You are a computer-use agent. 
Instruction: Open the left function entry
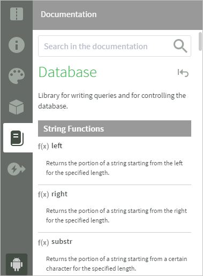tap(57, 146)
